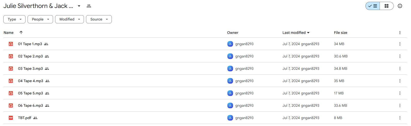Select the 06 Tape 6.mp3 file
Image resolution: width=411 pixels, height=126 pixels.
coord(205,105)
